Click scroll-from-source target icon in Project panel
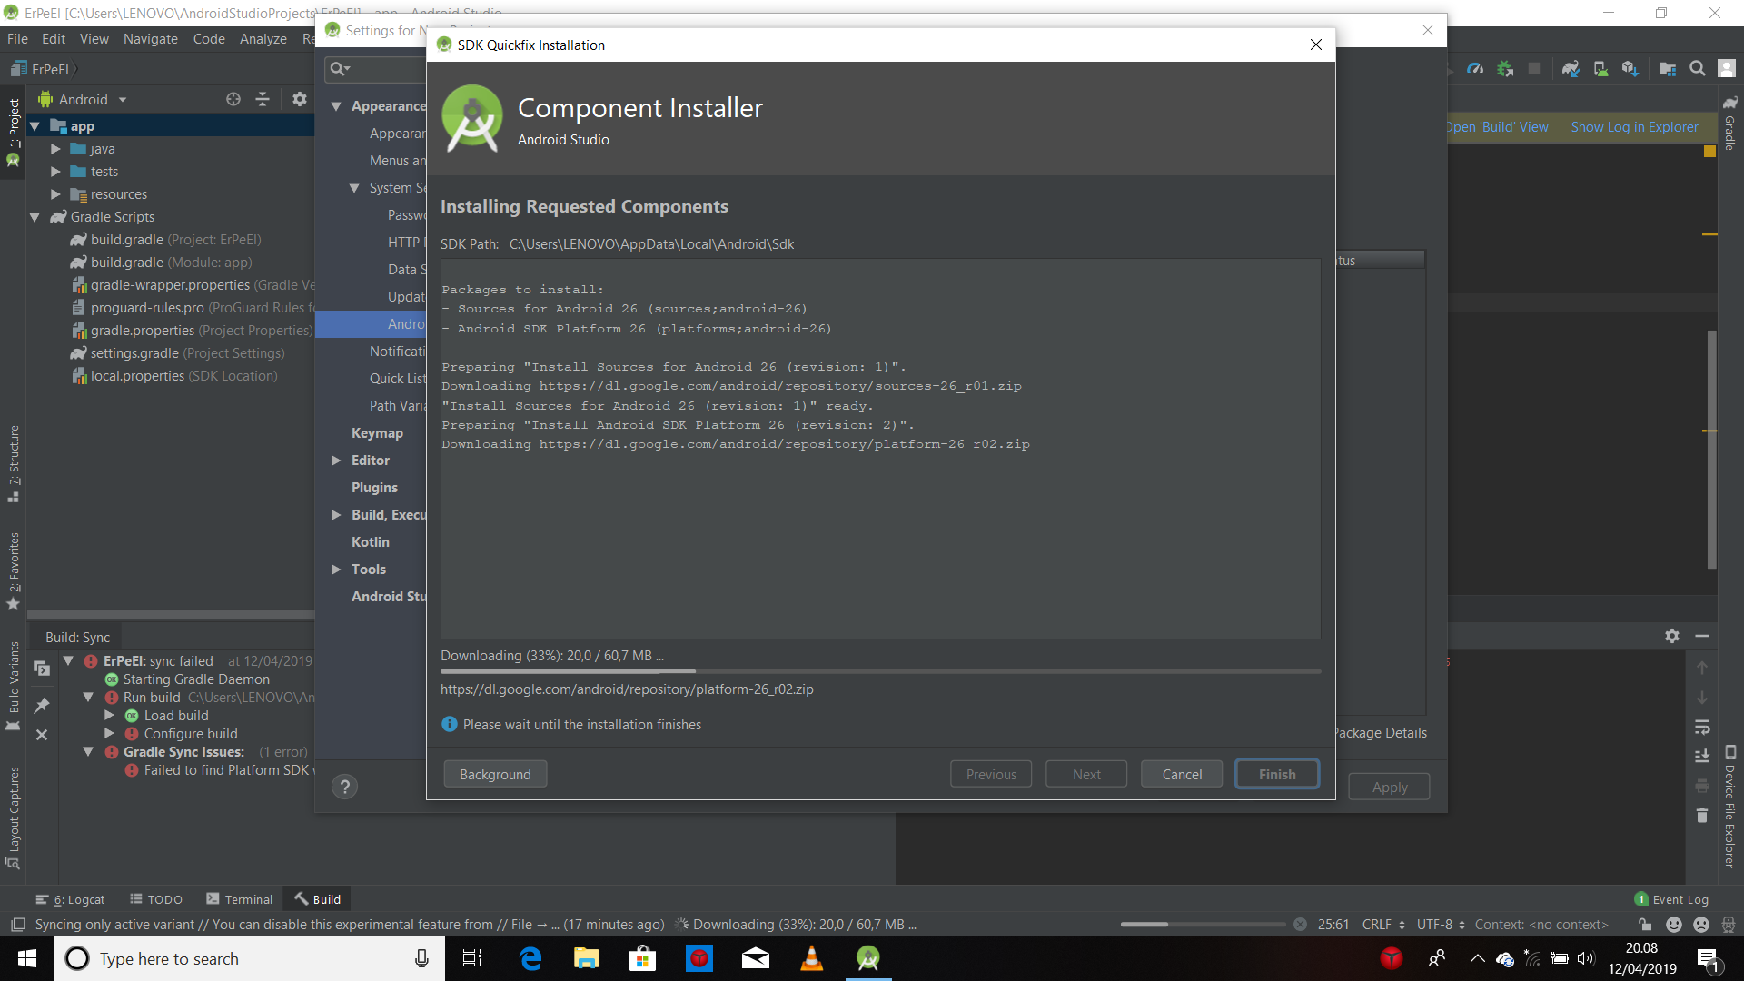The width and height of the screenshot is (1744, 981). coord(233,99)
